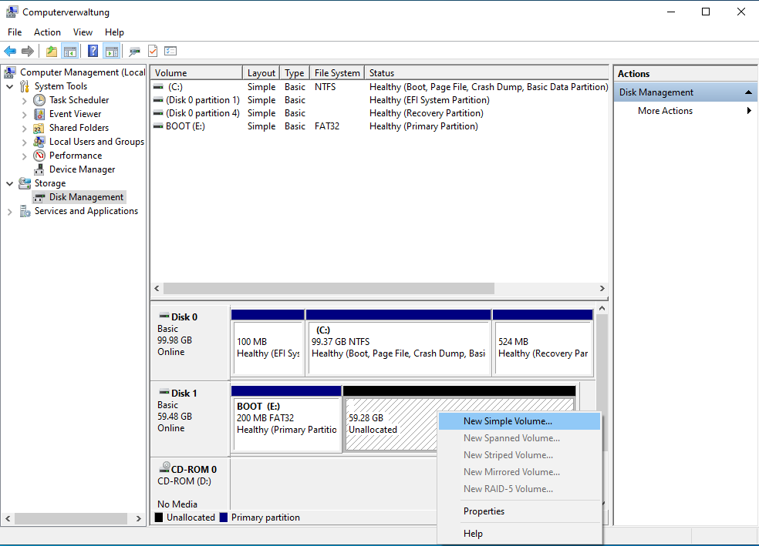The width and height of the screenshot is (759, 546).
Task: Toggle the Show/Hide Action Pane toolbar button
Action: click(112, 52)
